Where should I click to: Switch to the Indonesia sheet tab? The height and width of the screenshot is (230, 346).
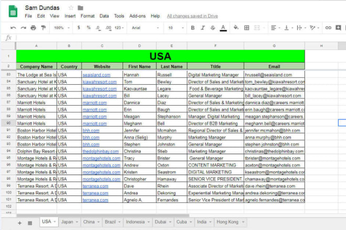click(135, 222)
